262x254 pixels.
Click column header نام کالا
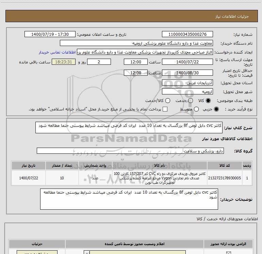tap(160, 165)
